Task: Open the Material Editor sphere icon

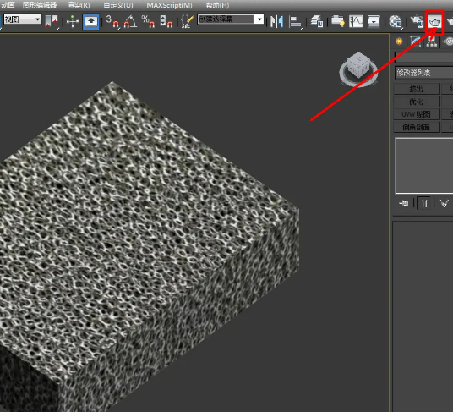Action: pyautogui.click(x=396, y=22)
